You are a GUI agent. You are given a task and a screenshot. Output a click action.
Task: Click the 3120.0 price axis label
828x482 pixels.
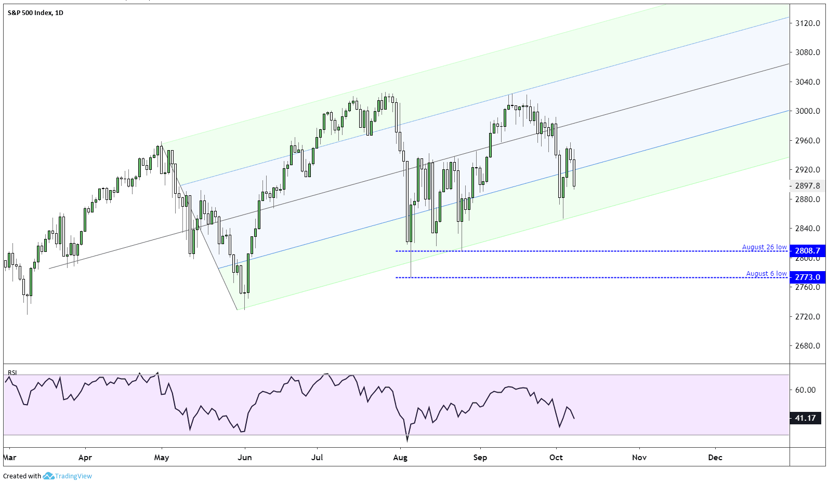point(808,23)
